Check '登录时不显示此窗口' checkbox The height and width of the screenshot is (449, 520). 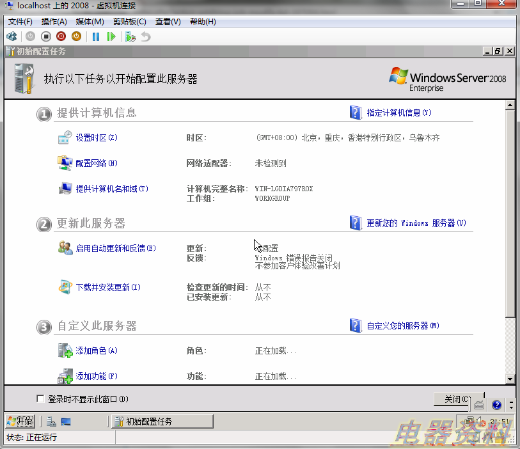click(41, 399)
